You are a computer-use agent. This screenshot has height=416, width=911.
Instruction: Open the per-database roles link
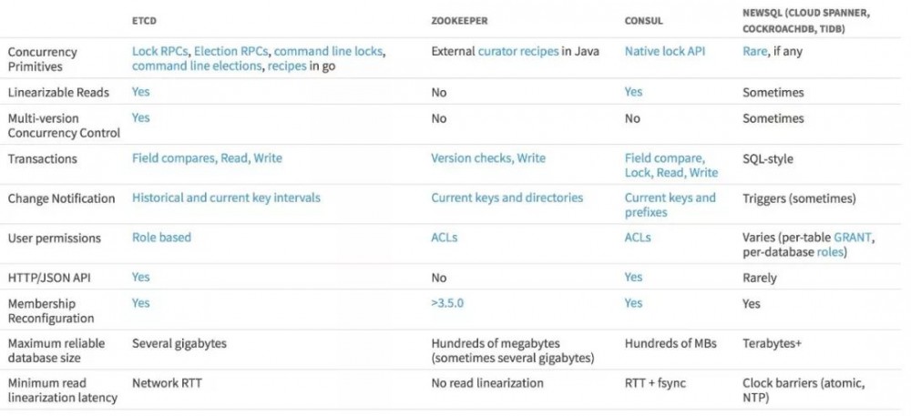pos(830,252)
